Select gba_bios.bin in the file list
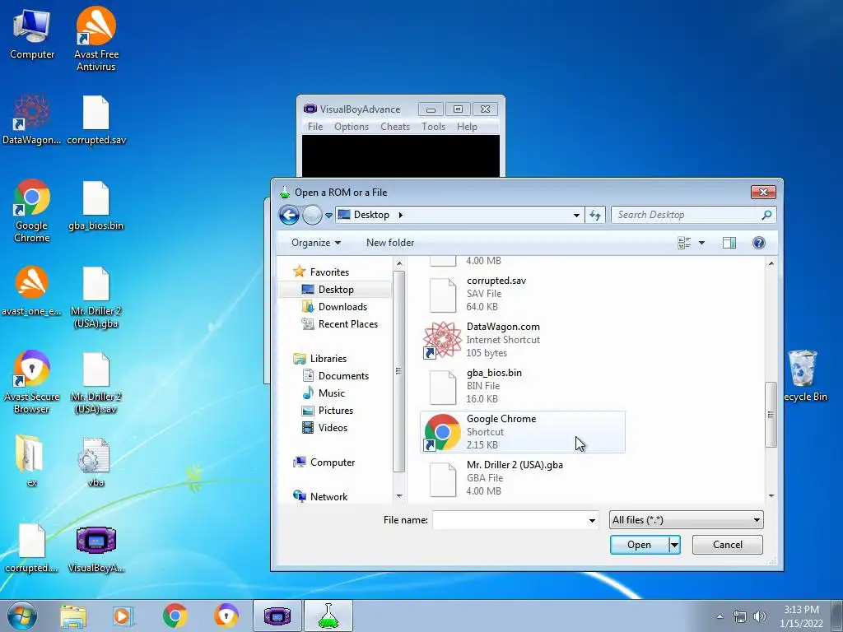The height and width of the screenshot is (632, 843). click(522, 387)
